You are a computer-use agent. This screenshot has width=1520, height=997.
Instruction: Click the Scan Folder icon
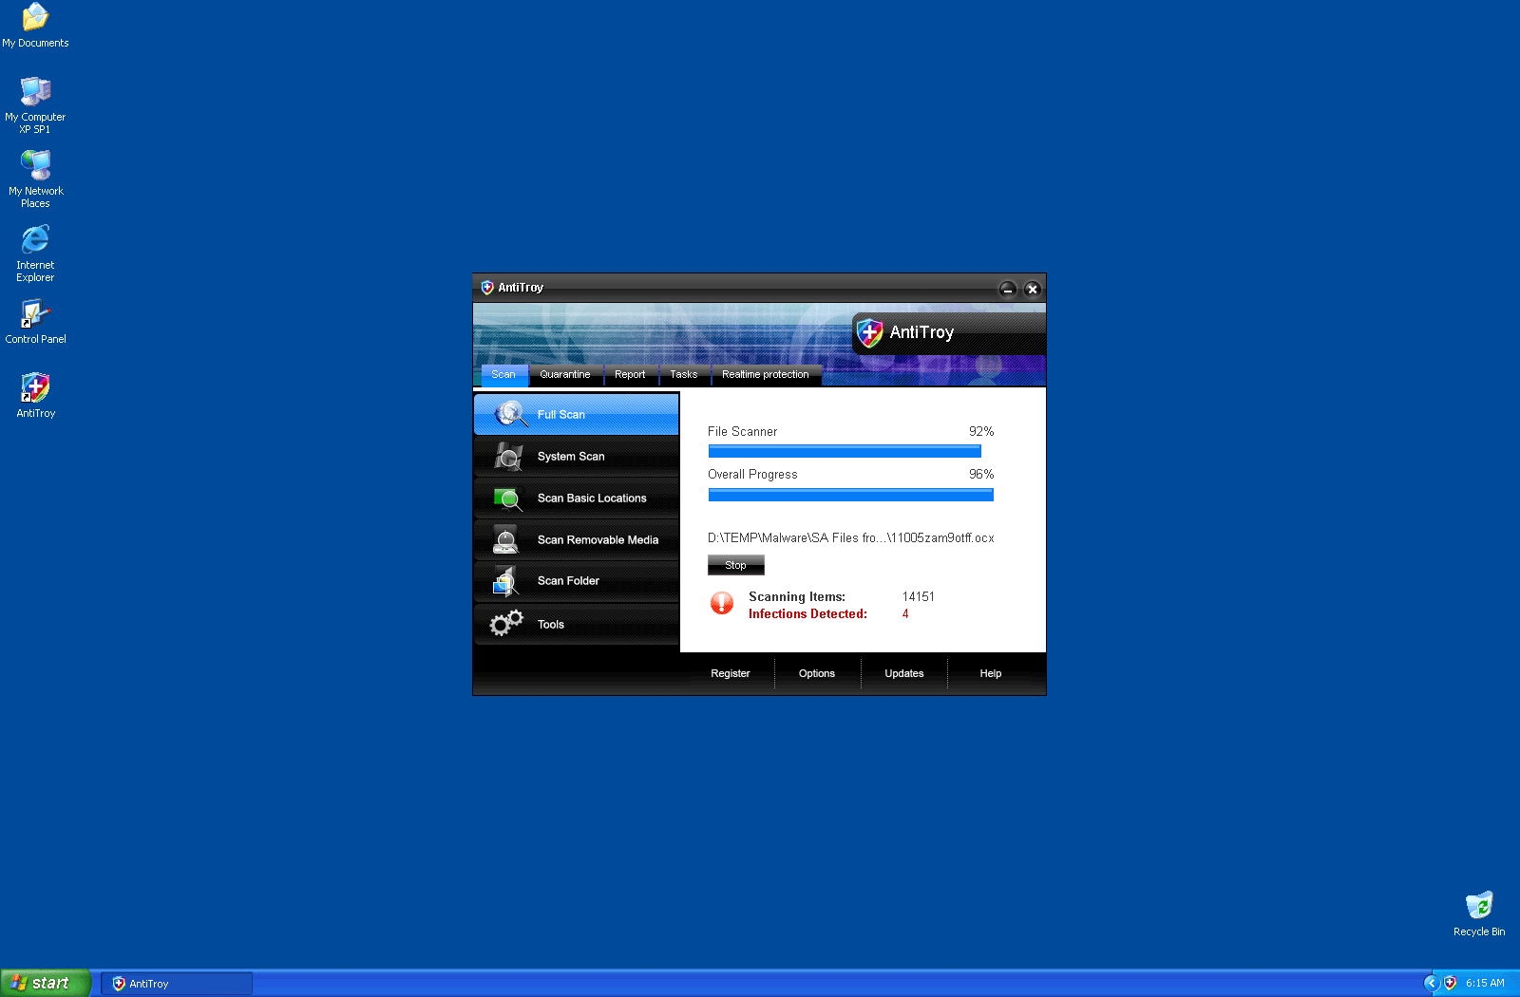[x=505, y=580]
